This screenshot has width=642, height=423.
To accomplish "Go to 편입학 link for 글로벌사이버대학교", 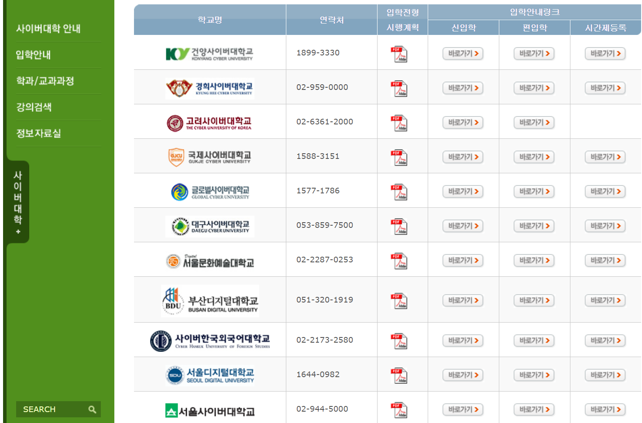I will 534,191.
